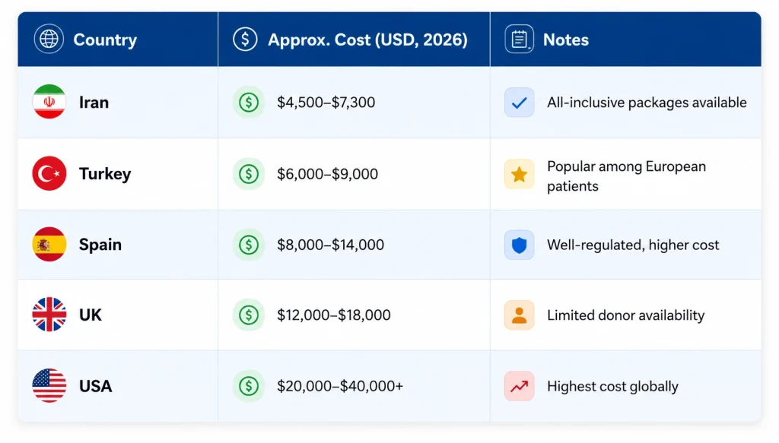Click the Limited donor availability note
This screenshot has height=443, width=779.
(x=625, y=315)
